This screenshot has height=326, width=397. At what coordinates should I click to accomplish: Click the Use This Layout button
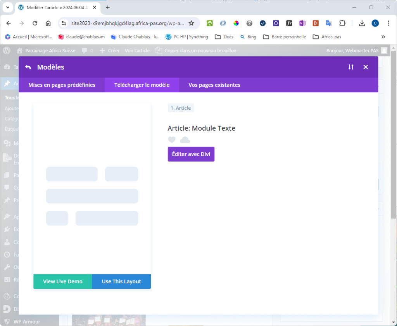click(x=121, y=281)
